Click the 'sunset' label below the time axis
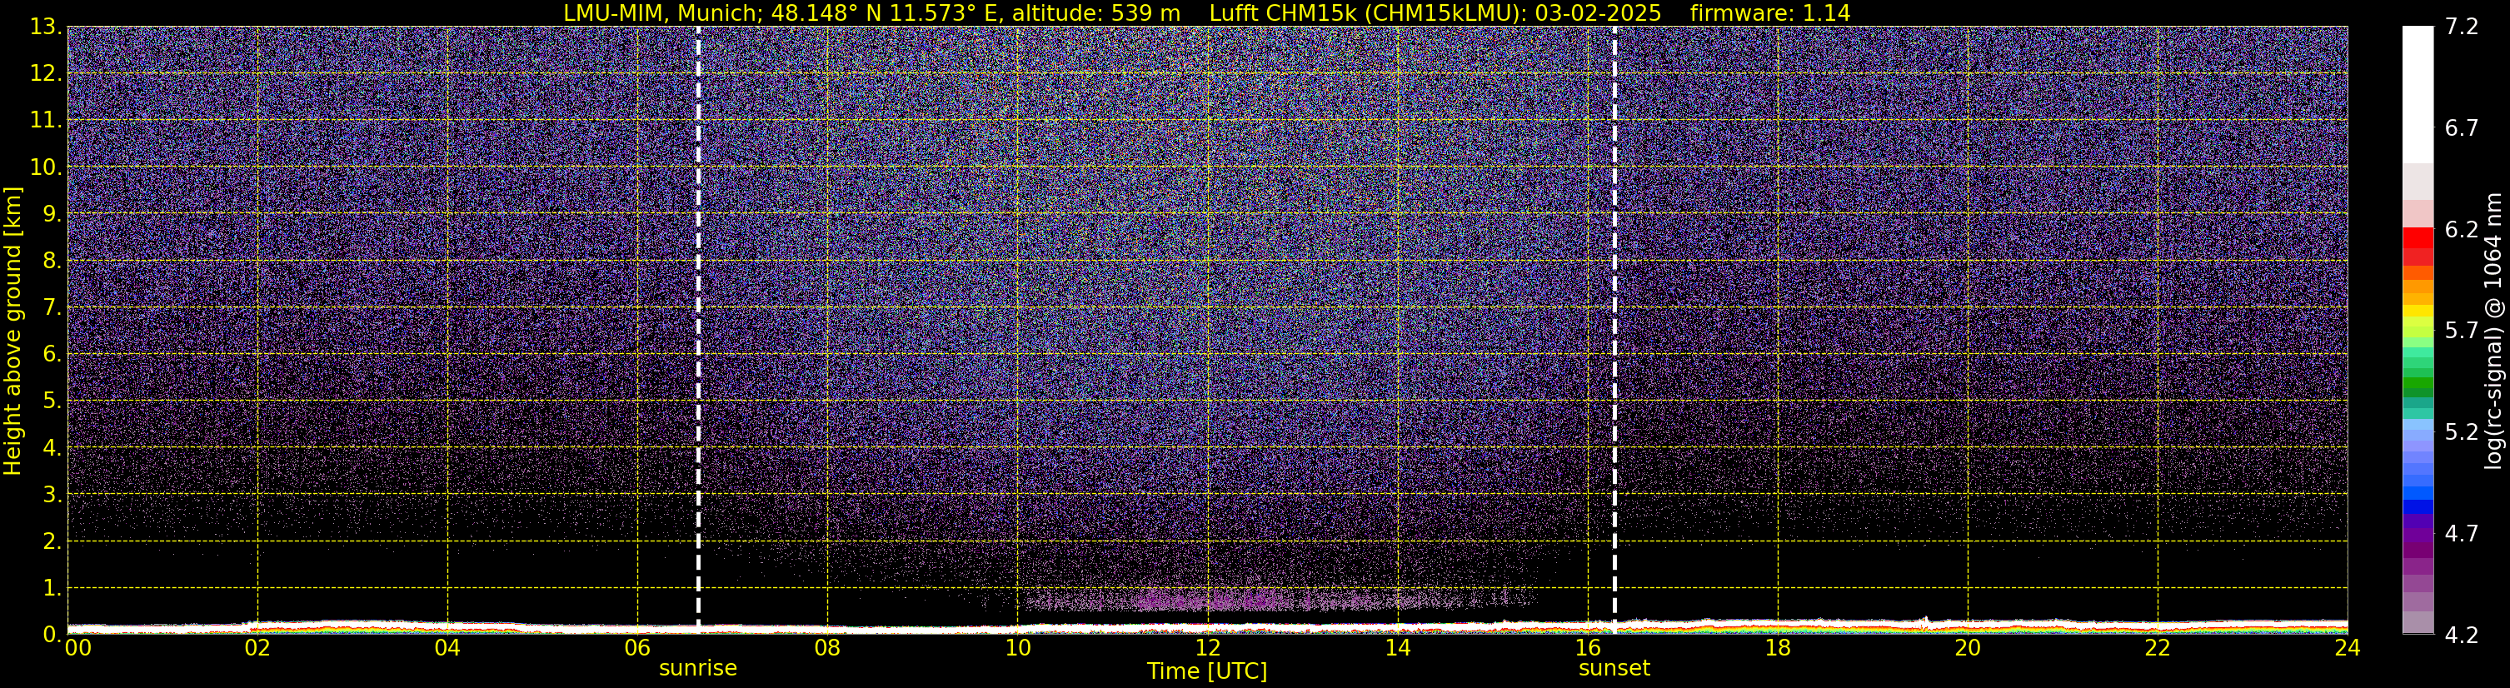 1614,669
